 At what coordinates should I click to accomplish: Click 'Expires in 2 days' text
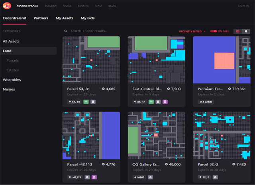(211, 94)
